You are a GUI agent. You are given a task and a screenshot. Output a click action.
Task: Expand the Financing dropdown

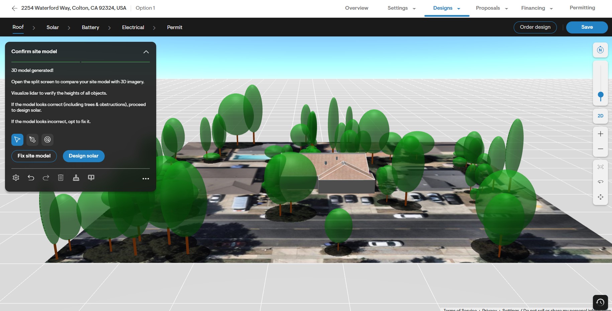pos(537,8)
